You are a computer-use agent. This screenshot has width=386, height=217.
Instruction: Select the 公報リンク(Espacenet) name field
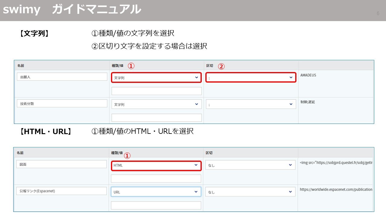tap(62, 191)
